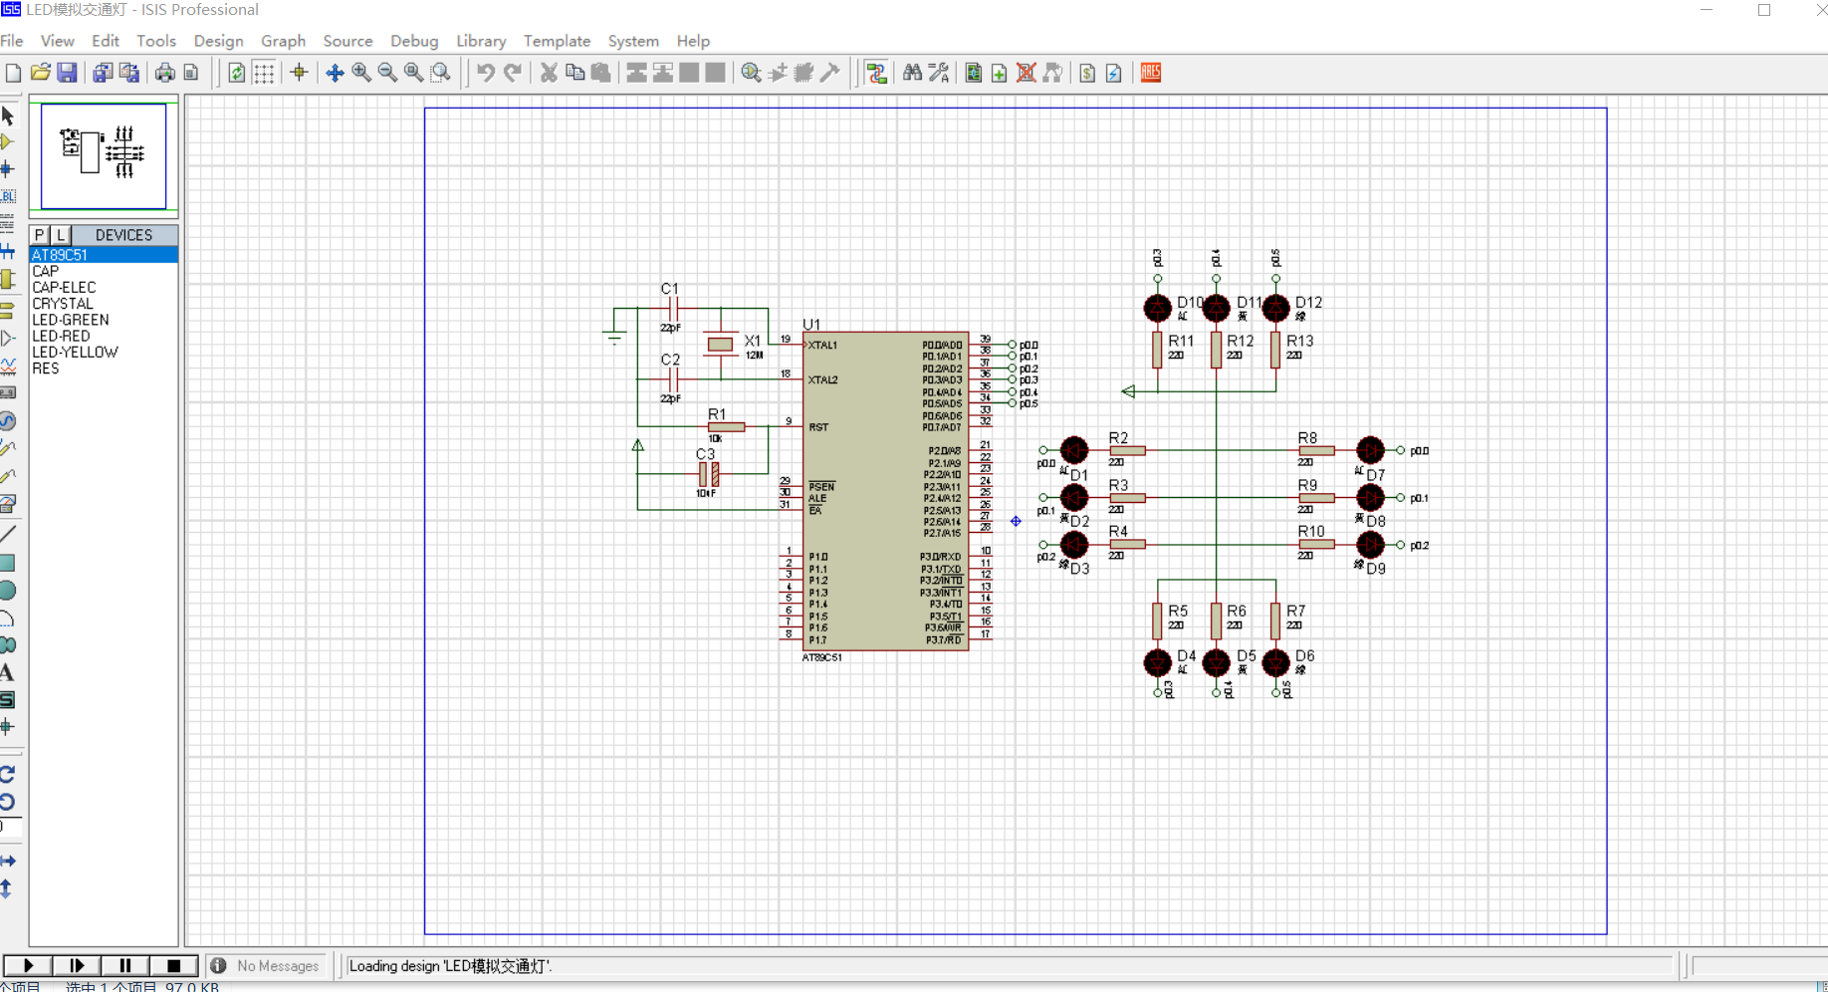The height and width of the screenshot is (992, 1828).
Task: Toggle the wire auto-router button
Action: click(x=876, y=73)
